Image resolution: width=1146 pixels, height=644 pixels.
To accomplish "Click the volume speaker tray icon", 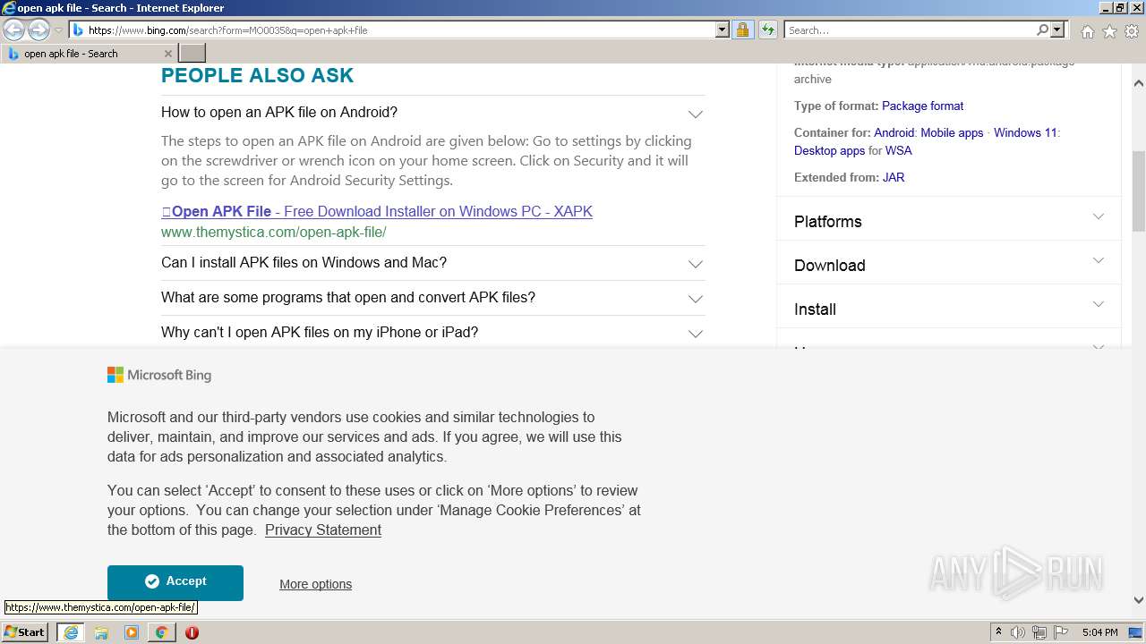I will [1018, 632].
